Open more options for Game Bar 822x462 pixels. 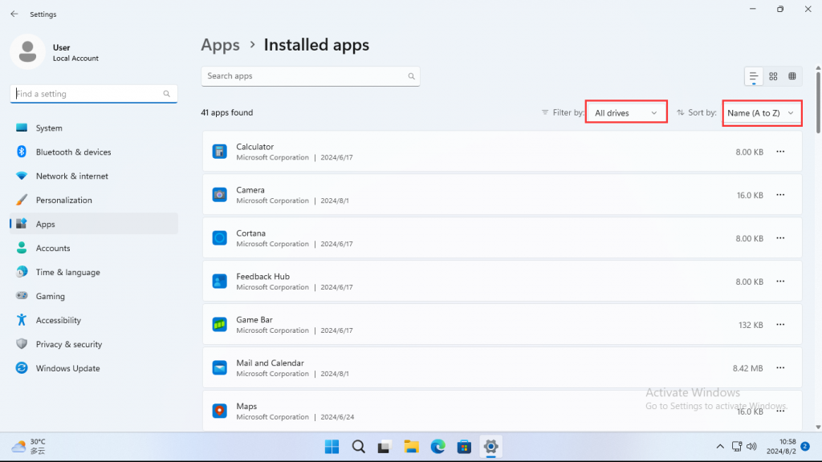coord(780,325)
